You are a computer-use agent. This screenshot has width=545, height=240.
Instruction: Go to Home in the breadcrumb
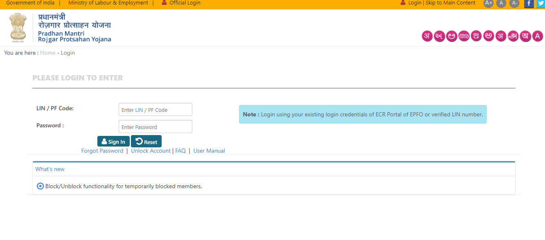[47, 53]
